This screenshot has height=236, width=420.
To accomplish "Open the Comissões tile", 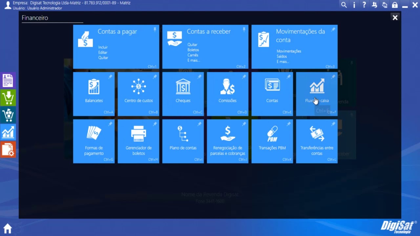I will point(227,94).
